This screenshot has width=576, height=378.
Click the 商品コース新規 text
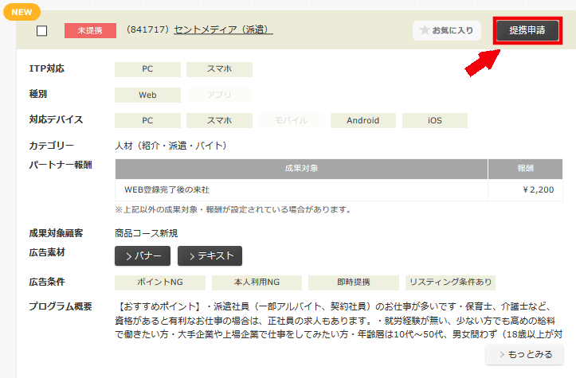(x=147, y=233)
